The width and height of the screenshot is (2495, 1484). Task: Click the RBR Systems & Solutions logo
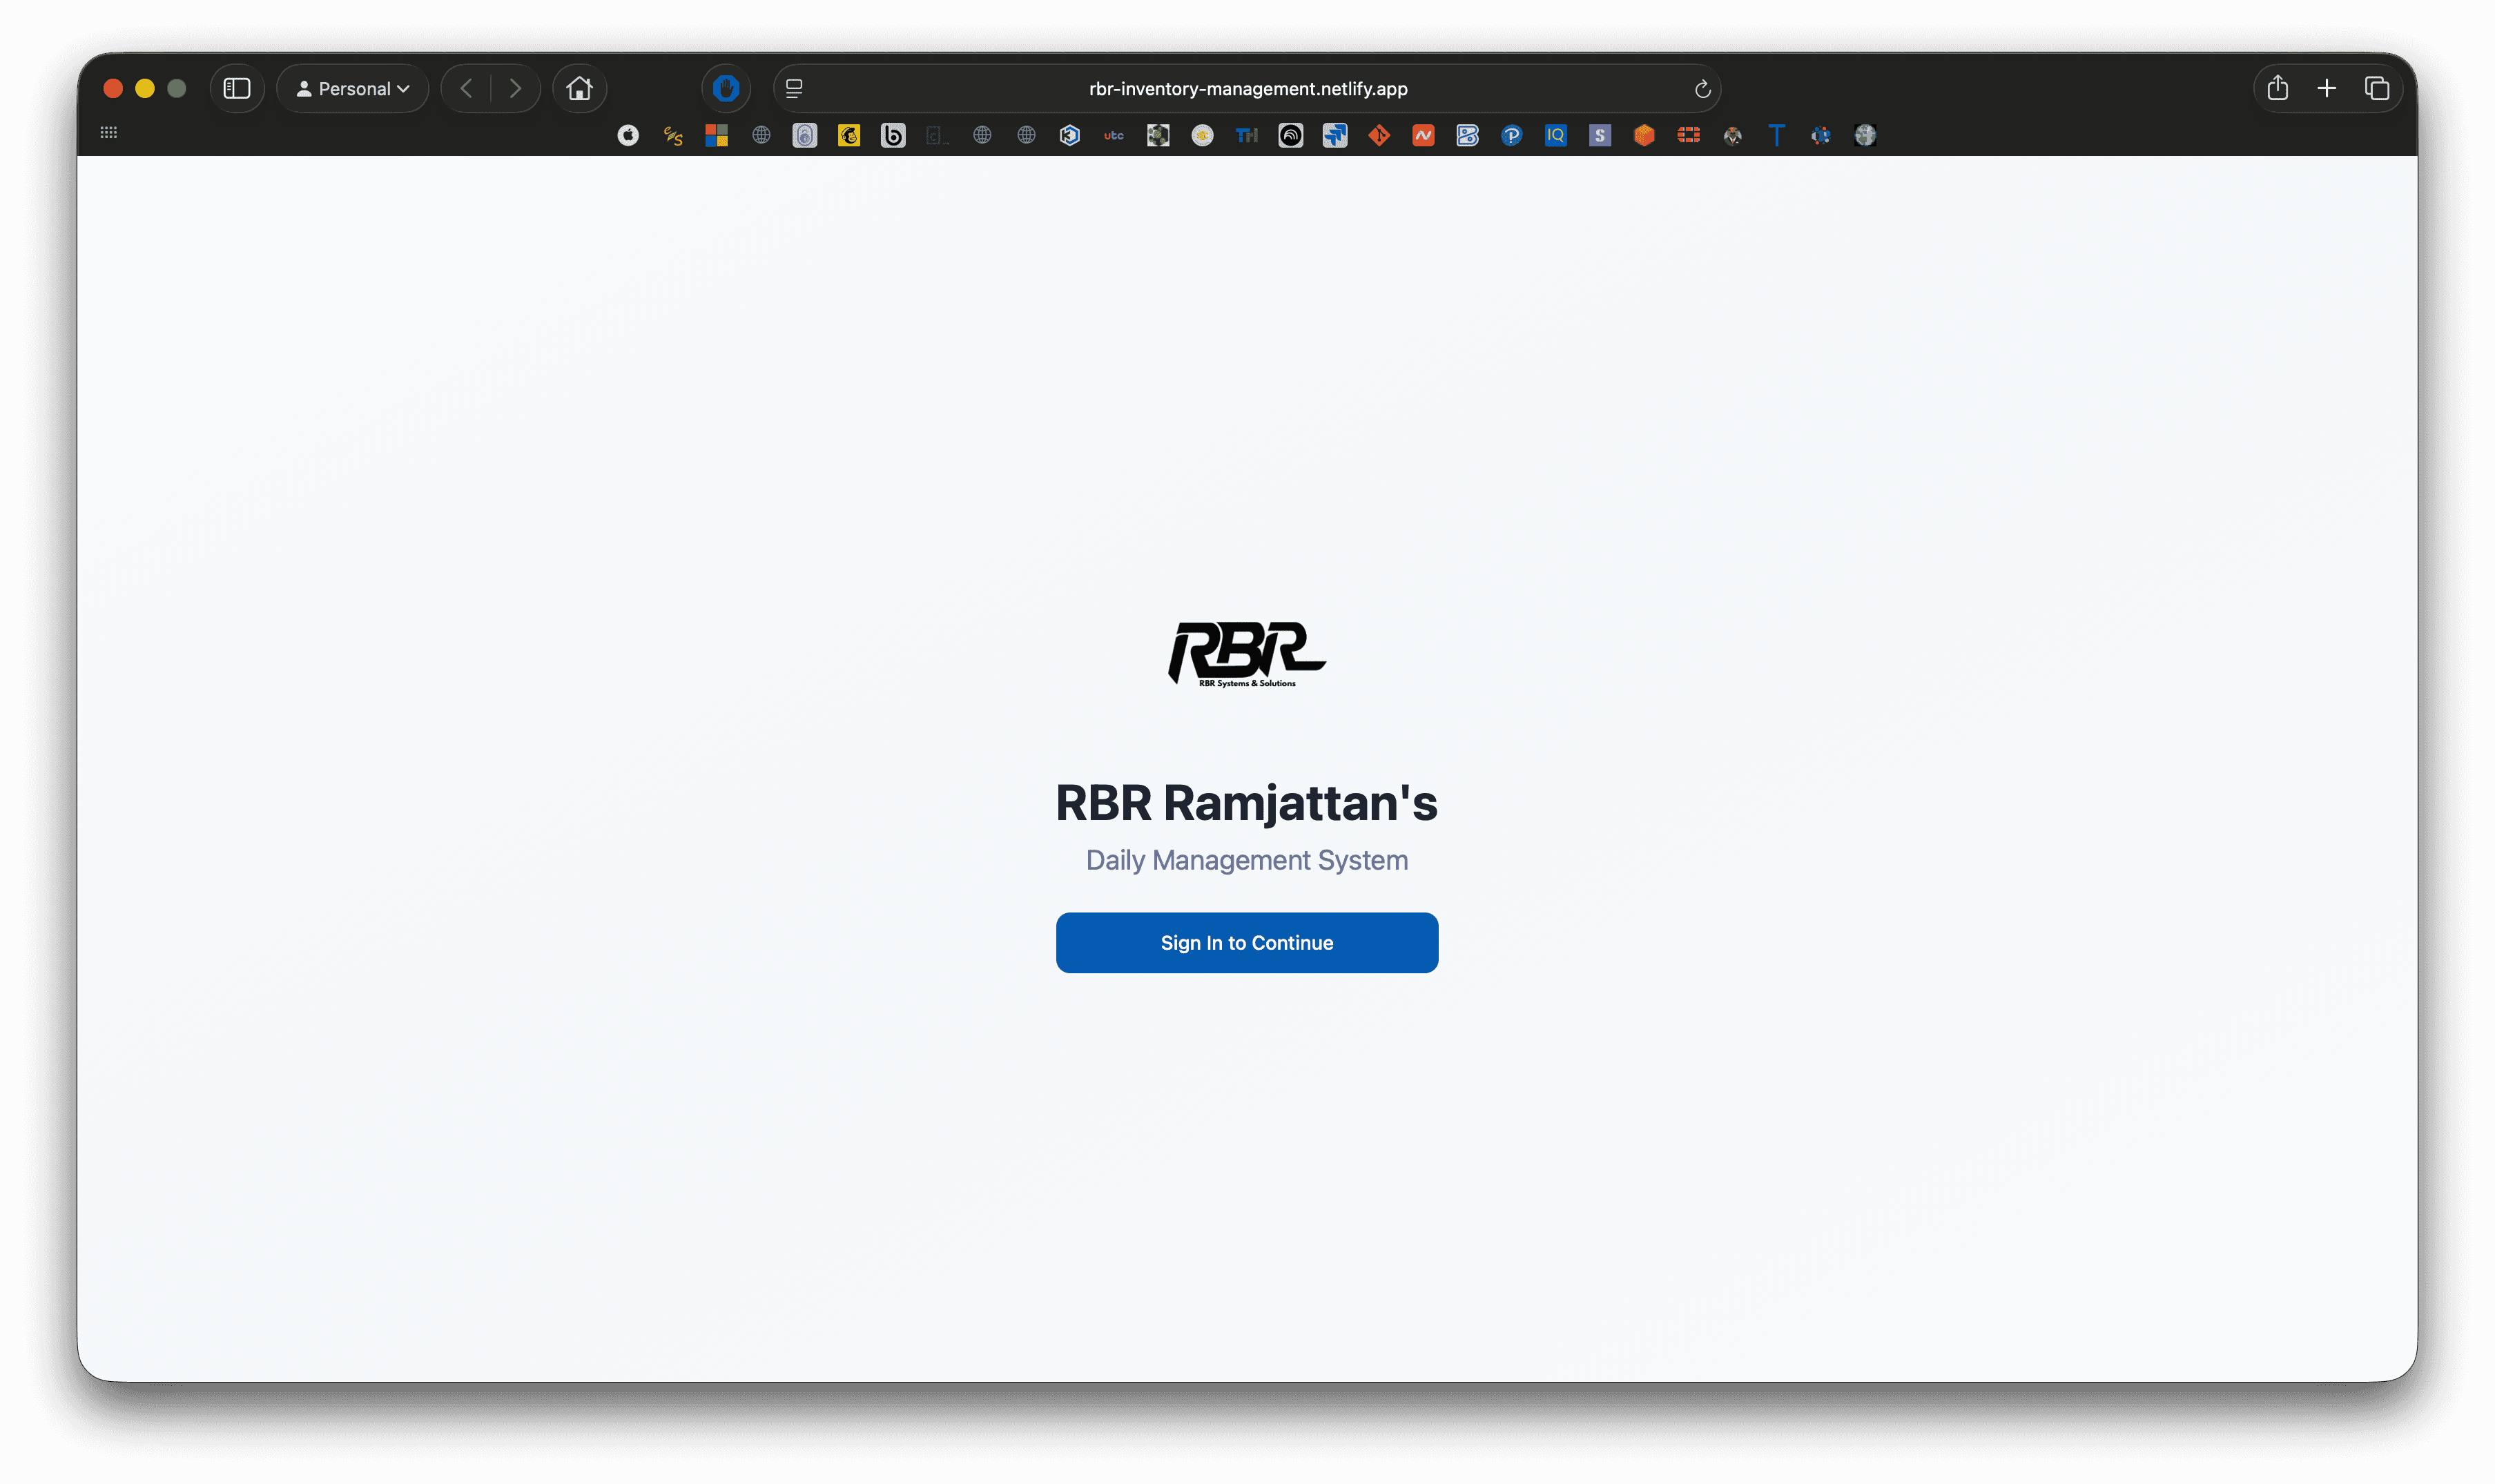point(1246,654)
